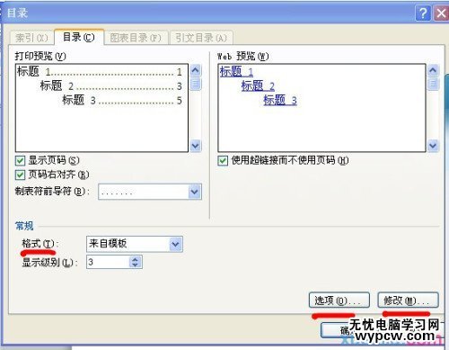Open the 图表目录 tab
This screenshot has height=350, width=449.
tap(136, 38)
